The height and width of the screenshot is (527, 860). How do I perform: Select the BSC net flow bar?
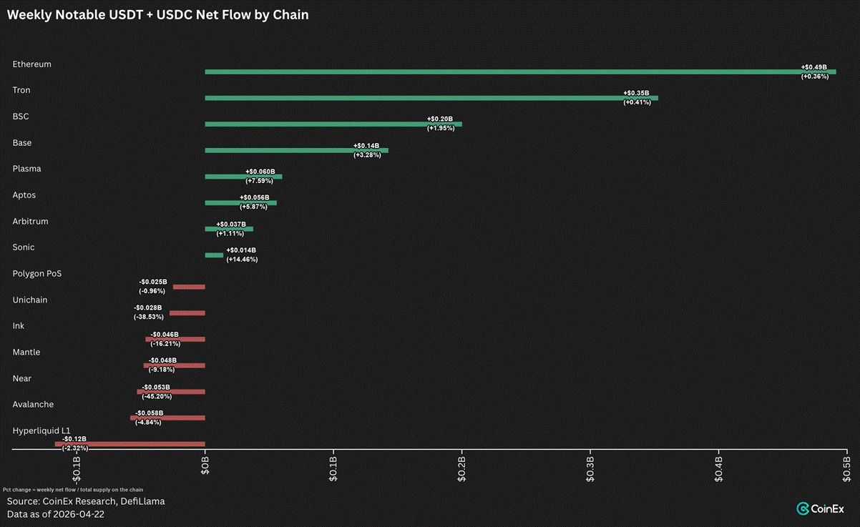(333, 124)
